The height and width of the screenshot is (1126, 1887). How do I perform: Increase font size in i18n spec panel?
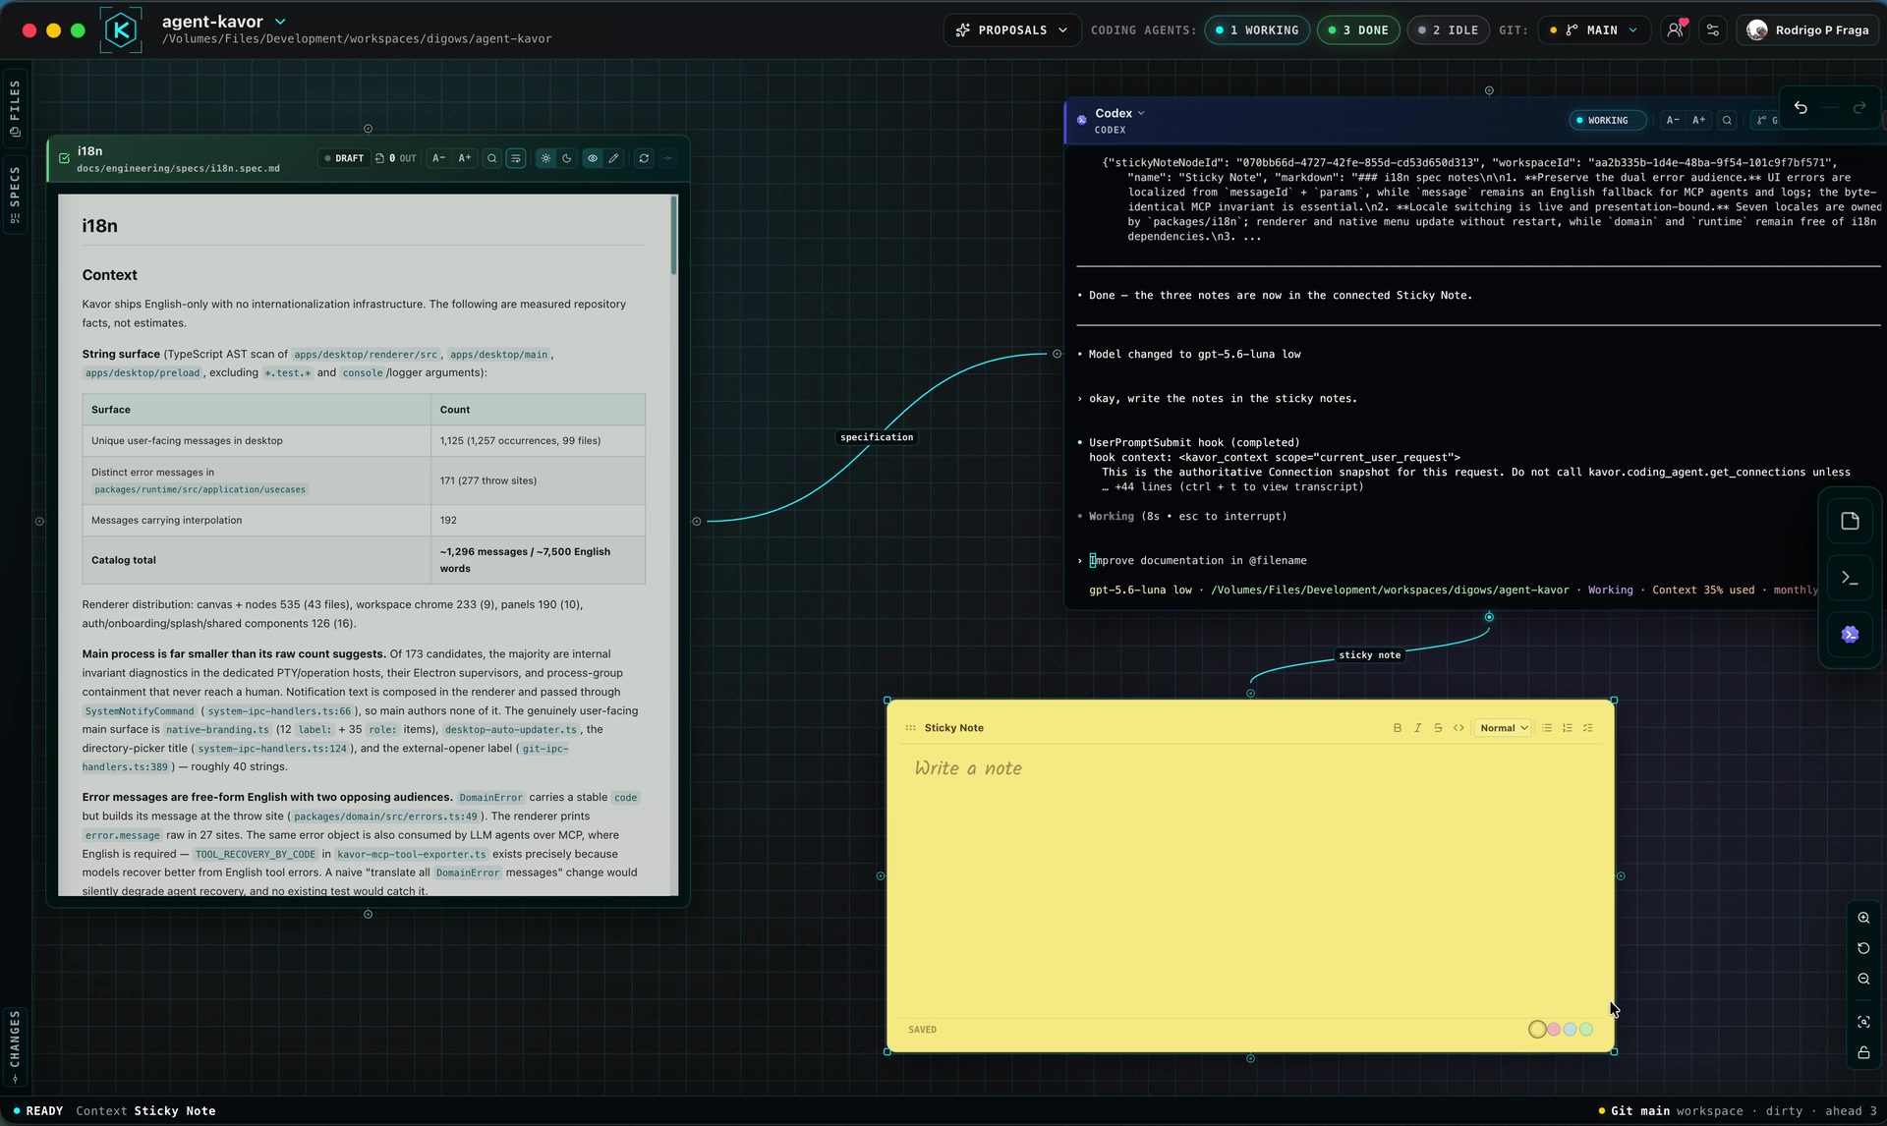point(465,158)
